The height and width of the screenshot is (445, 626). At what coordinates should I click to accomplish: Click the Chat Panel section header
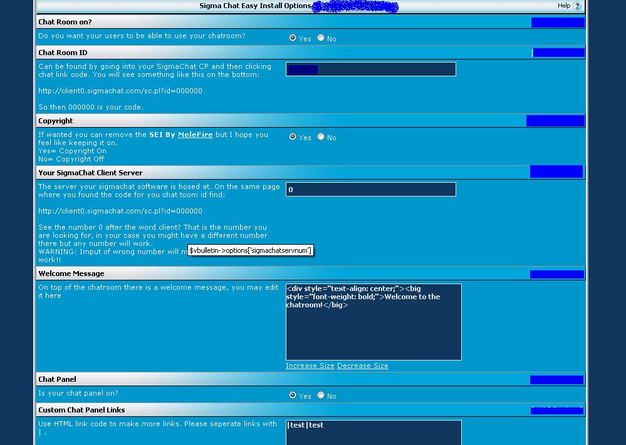(57, 379)
